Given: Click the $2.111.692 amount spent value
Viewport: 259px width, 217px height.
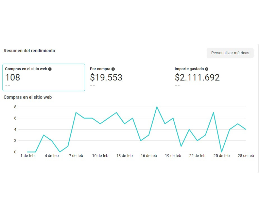Looking at the screenshot, I should click(197, 78).
